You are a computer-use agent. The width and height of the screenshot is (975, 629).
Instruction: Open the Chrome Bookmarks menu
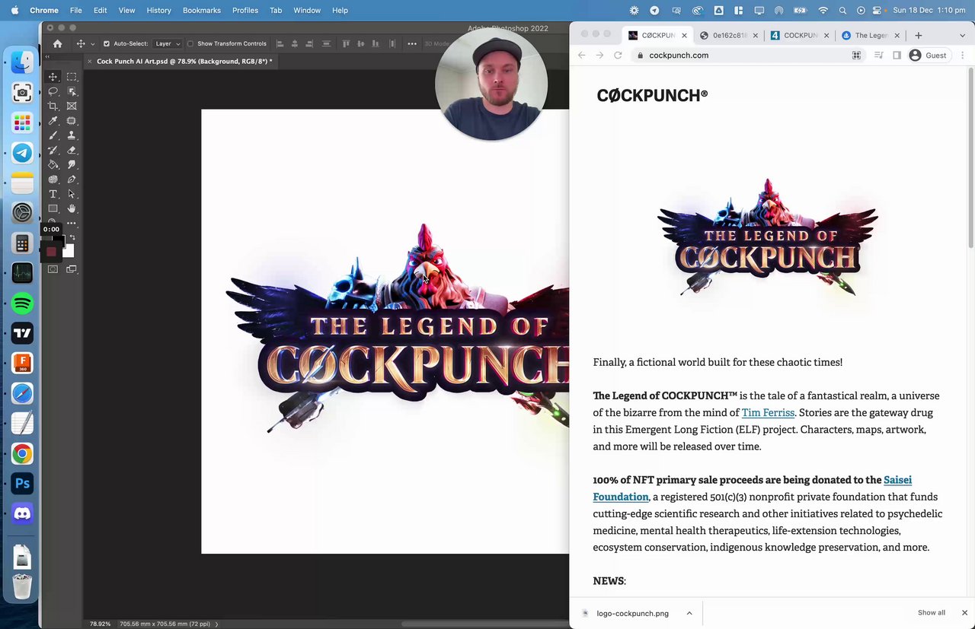point(202,11)
